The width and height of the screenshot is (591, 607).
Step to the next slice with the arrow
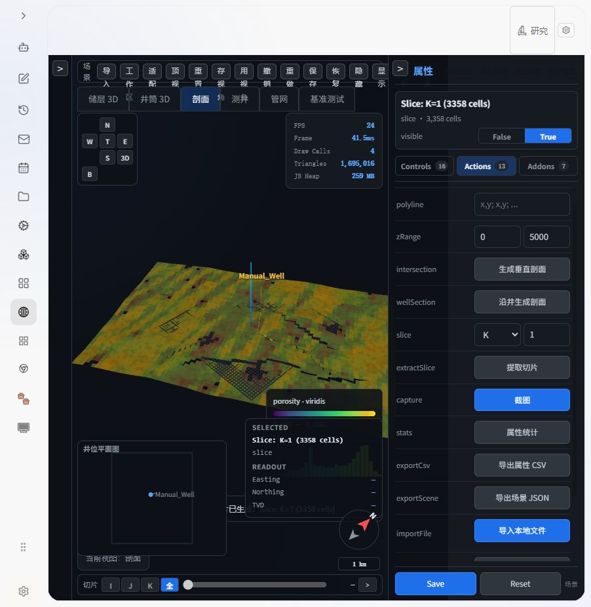pyautogui.click(x=368, y=585)
